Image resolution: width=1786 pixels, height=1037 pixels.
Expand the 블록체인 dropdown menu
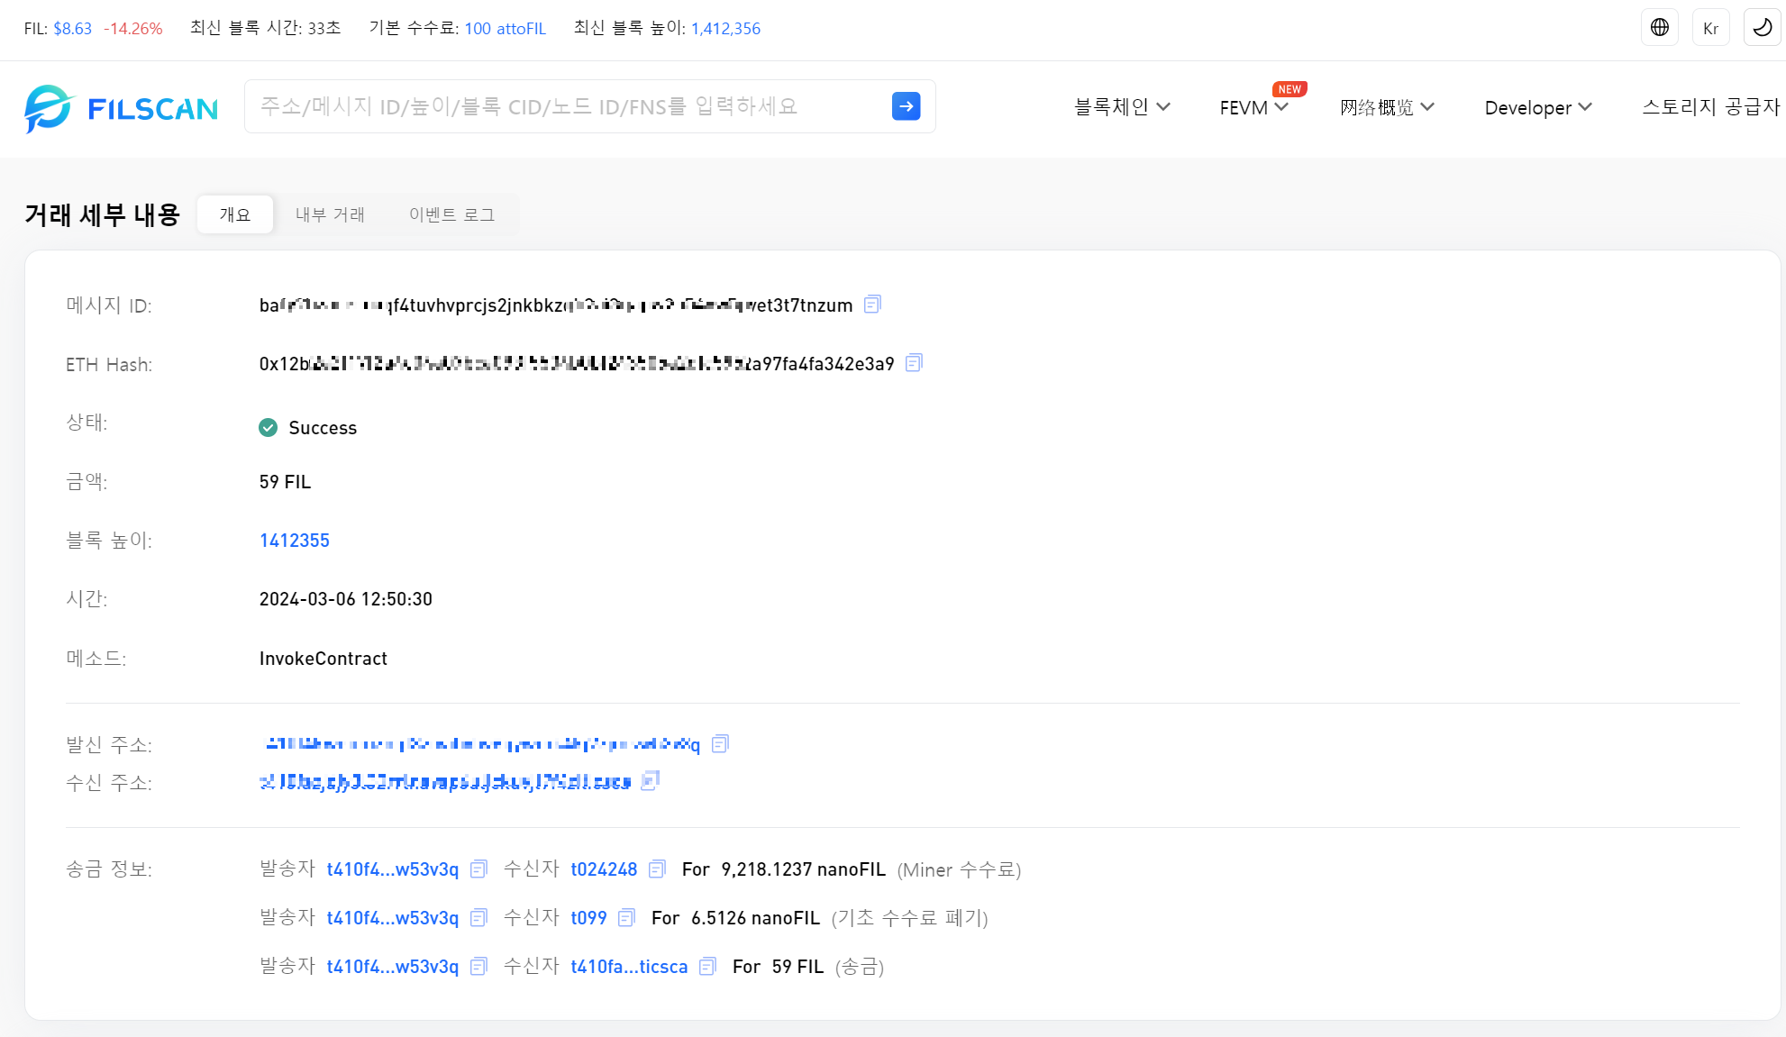click(x=1121, y=107)
